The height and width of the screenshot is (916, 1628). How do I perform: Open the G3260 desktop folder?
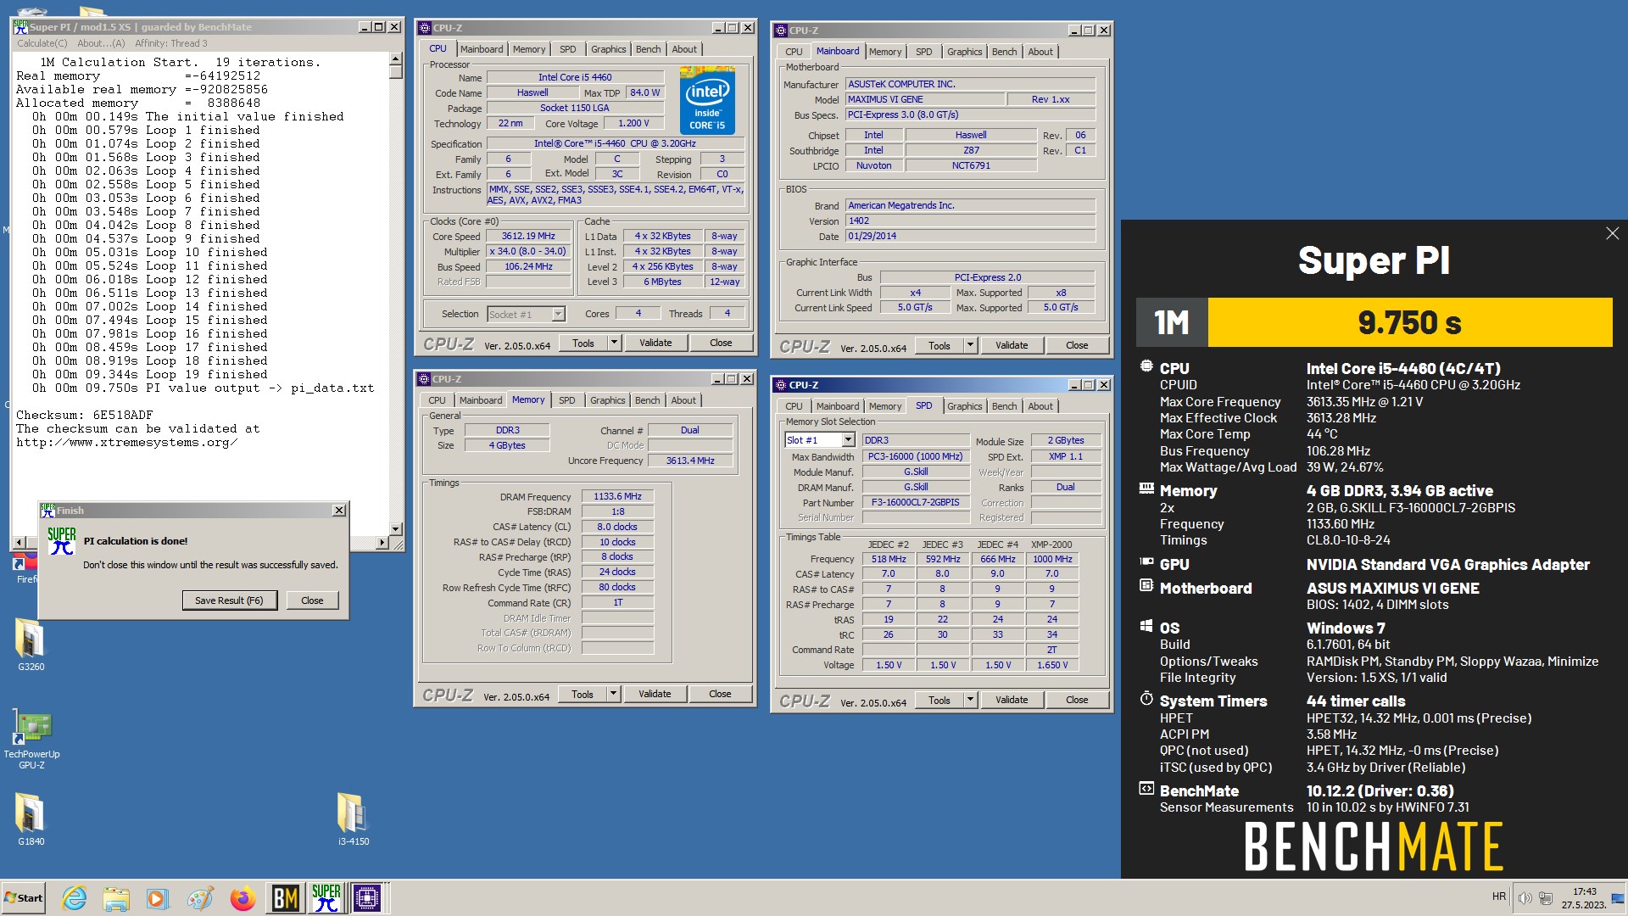pos(31,645)
